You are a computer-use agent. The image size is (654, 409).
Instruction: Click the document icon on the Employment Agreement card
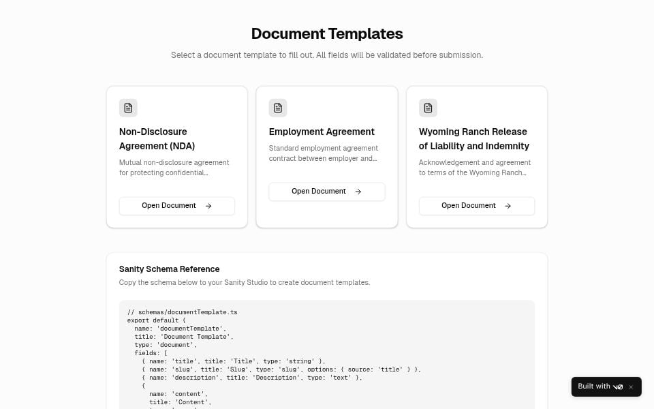[278, 108]
